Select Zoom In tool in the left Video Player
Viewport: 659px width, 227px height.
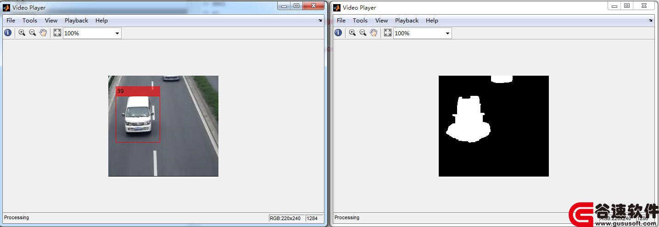pyautogui.click(x=22, y=33)
